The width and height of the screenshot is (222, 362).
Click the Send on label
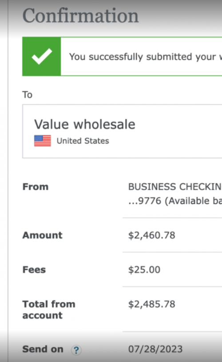click(x=43, y=349)
